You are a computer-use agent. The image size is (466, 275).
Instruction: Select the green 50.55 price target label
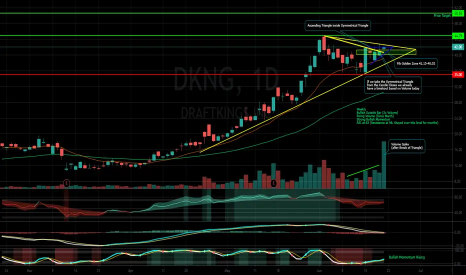click(457, 13)
